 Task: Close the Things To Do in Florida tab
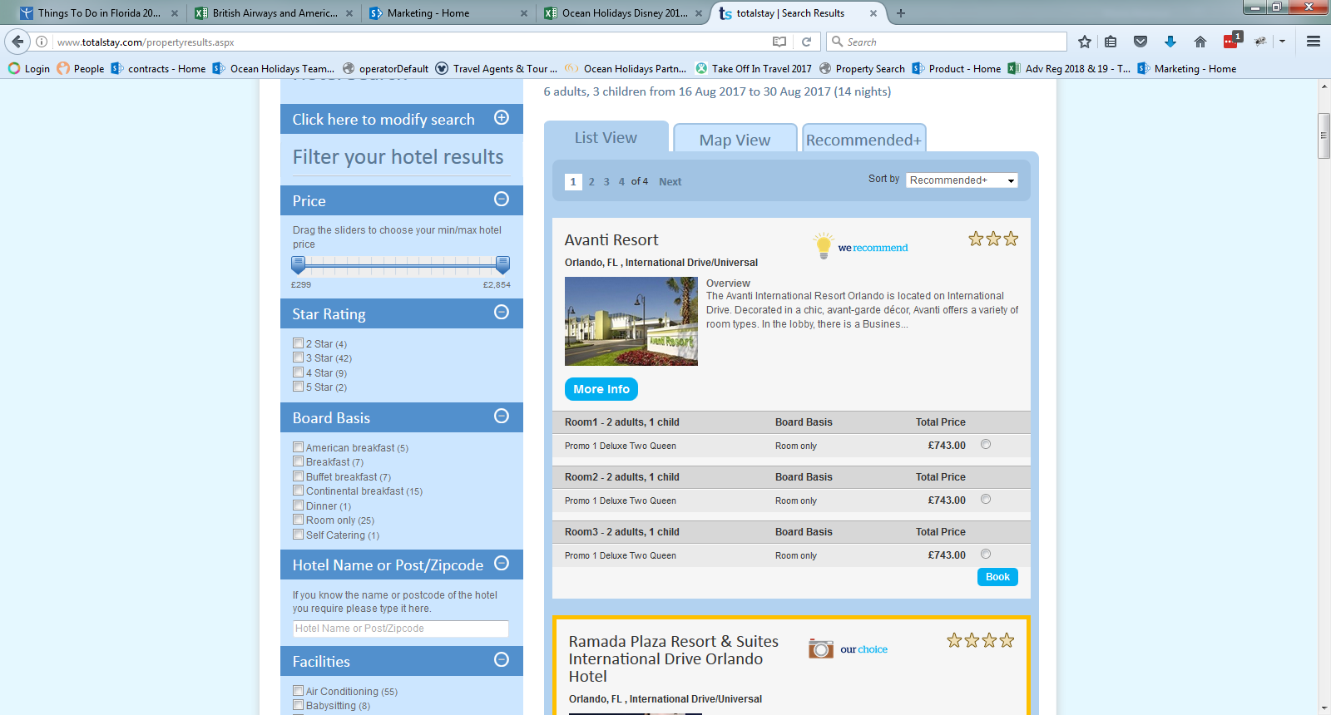click(175, 13)
